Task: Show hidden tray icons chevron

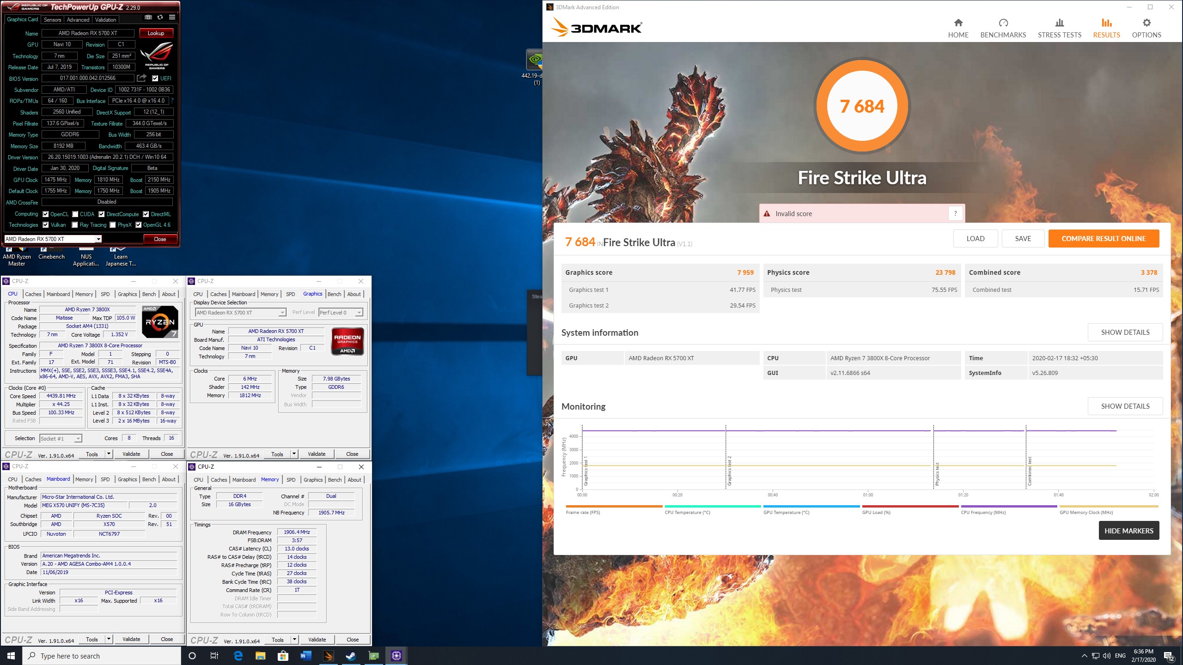Action: 1084,656
